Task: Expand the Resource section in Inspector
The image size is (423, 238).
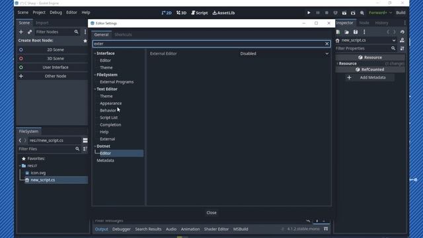Action: pos(338,63)
